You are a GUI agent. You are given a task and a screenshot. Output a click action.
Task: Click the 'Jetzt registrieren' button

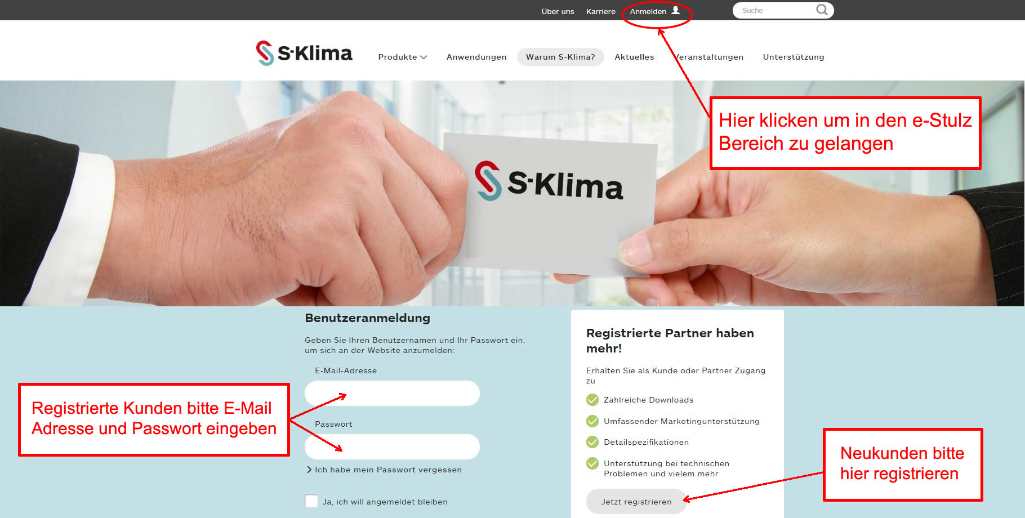636,501
